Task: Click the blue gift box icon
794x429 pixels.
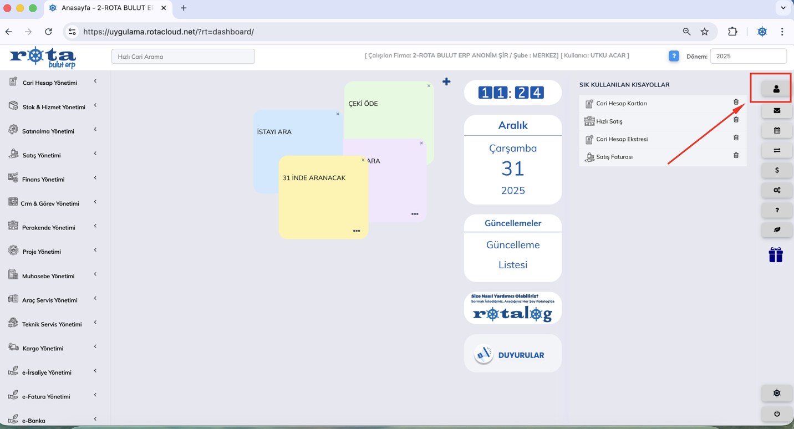Action: [x=776, y=255]
